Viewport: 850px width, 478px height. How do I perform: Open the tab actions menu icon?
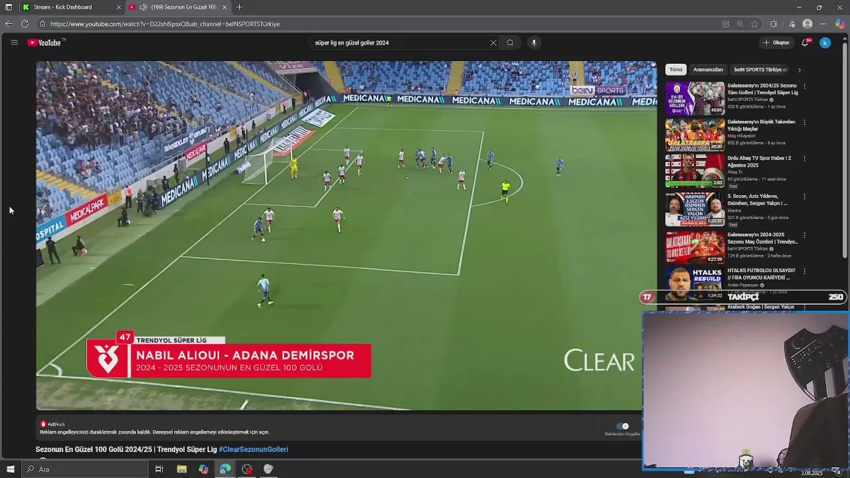click(x=9, y=7)
